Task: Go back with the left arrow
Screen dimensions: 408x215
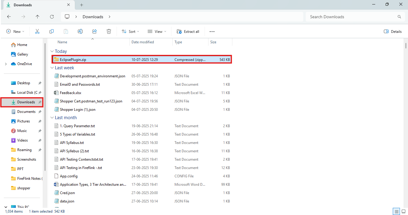Action: click(9, 17)
